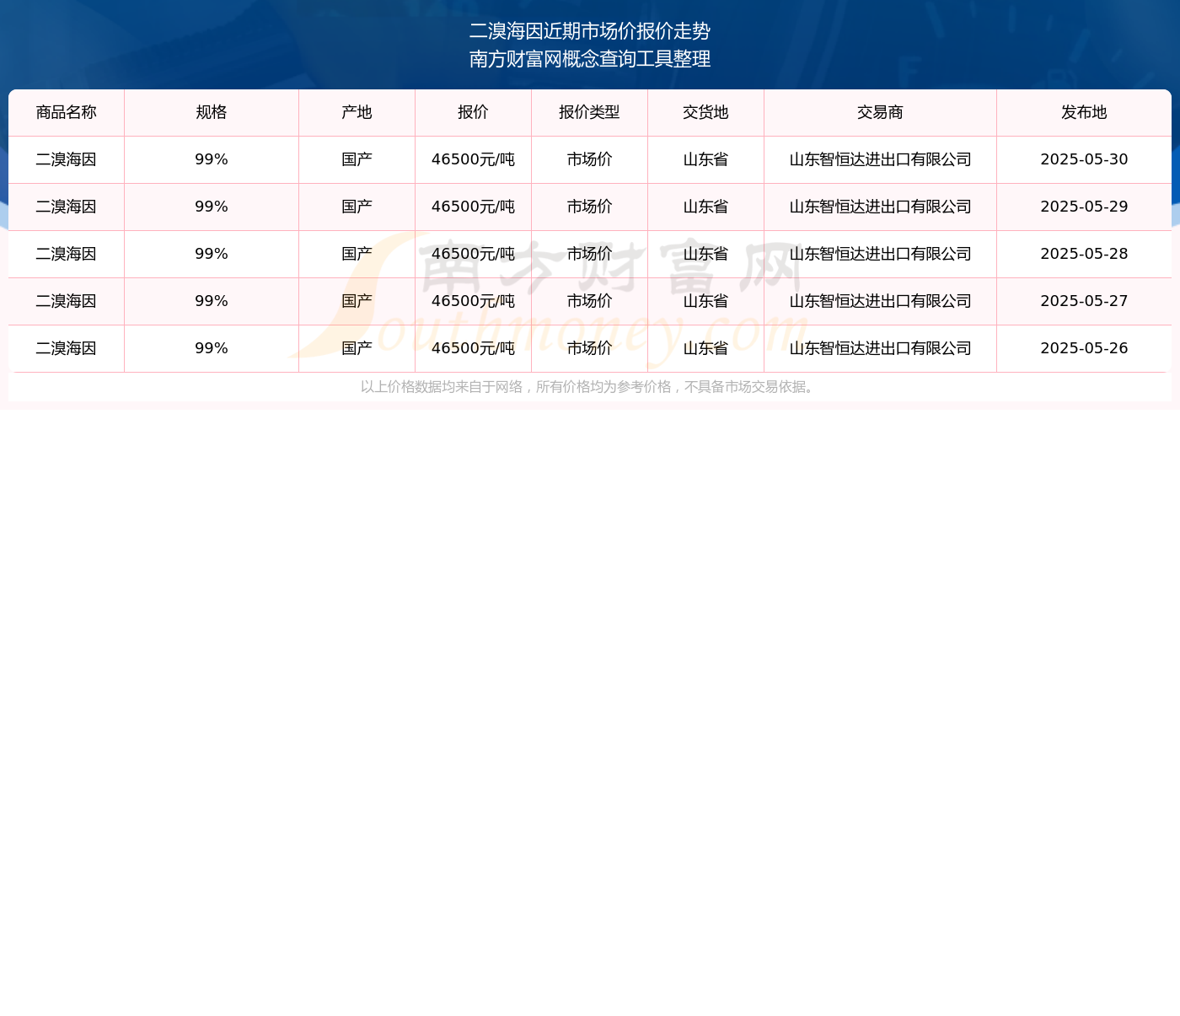
Task: Select the date 2025-05-29
Action: click(1084, 207)
